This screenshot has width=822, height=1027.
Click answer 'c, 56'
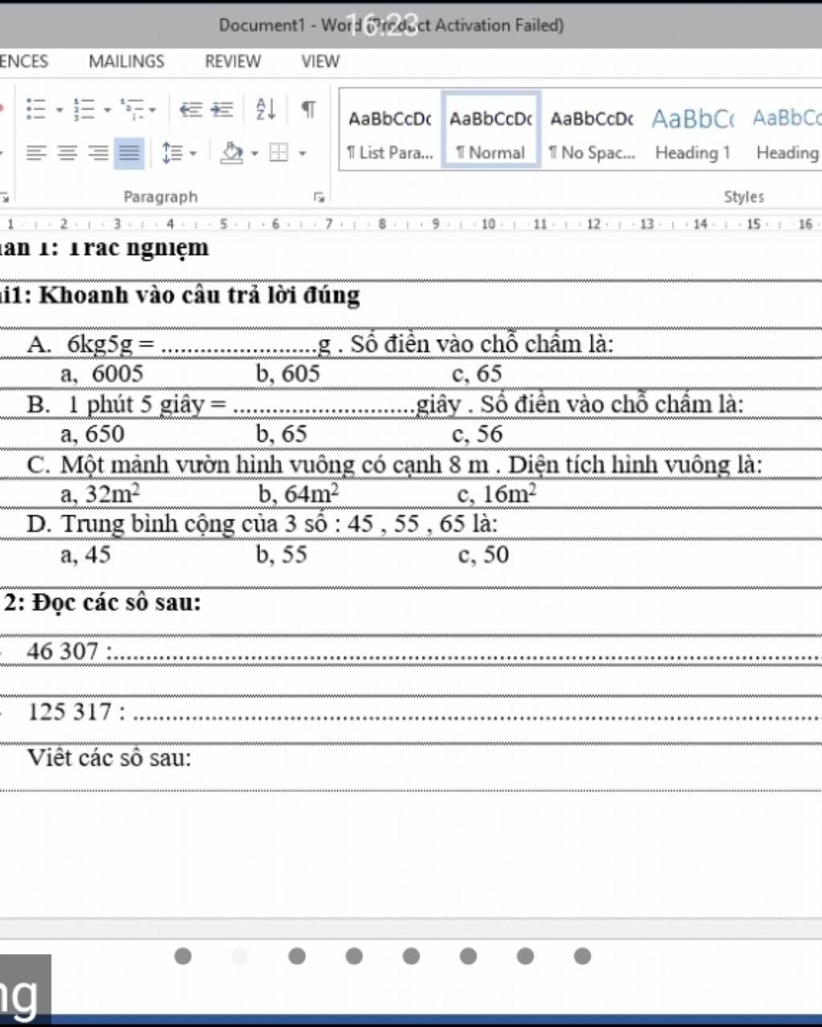[477, 434]
